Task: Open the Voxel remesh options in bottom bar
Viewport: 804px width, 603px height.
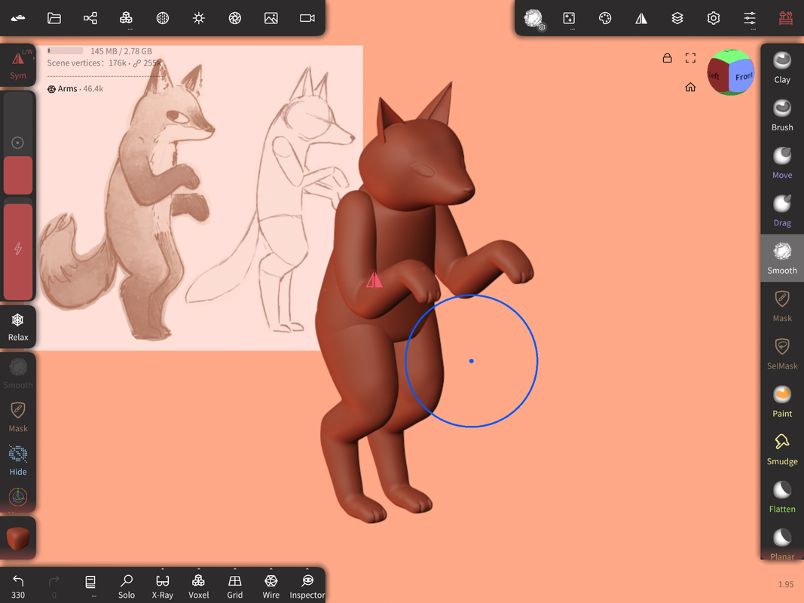Action: click(198, 585)
